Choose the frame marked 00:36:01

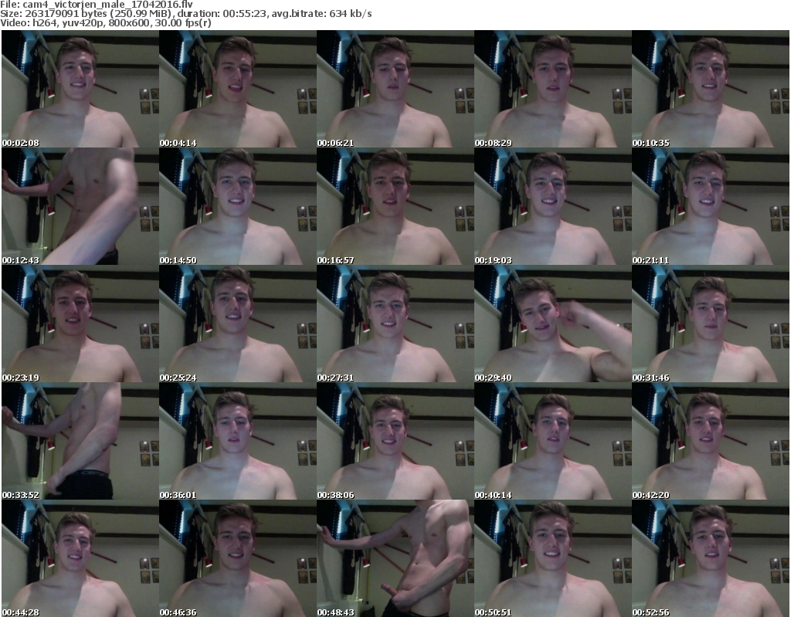(238, 441)
